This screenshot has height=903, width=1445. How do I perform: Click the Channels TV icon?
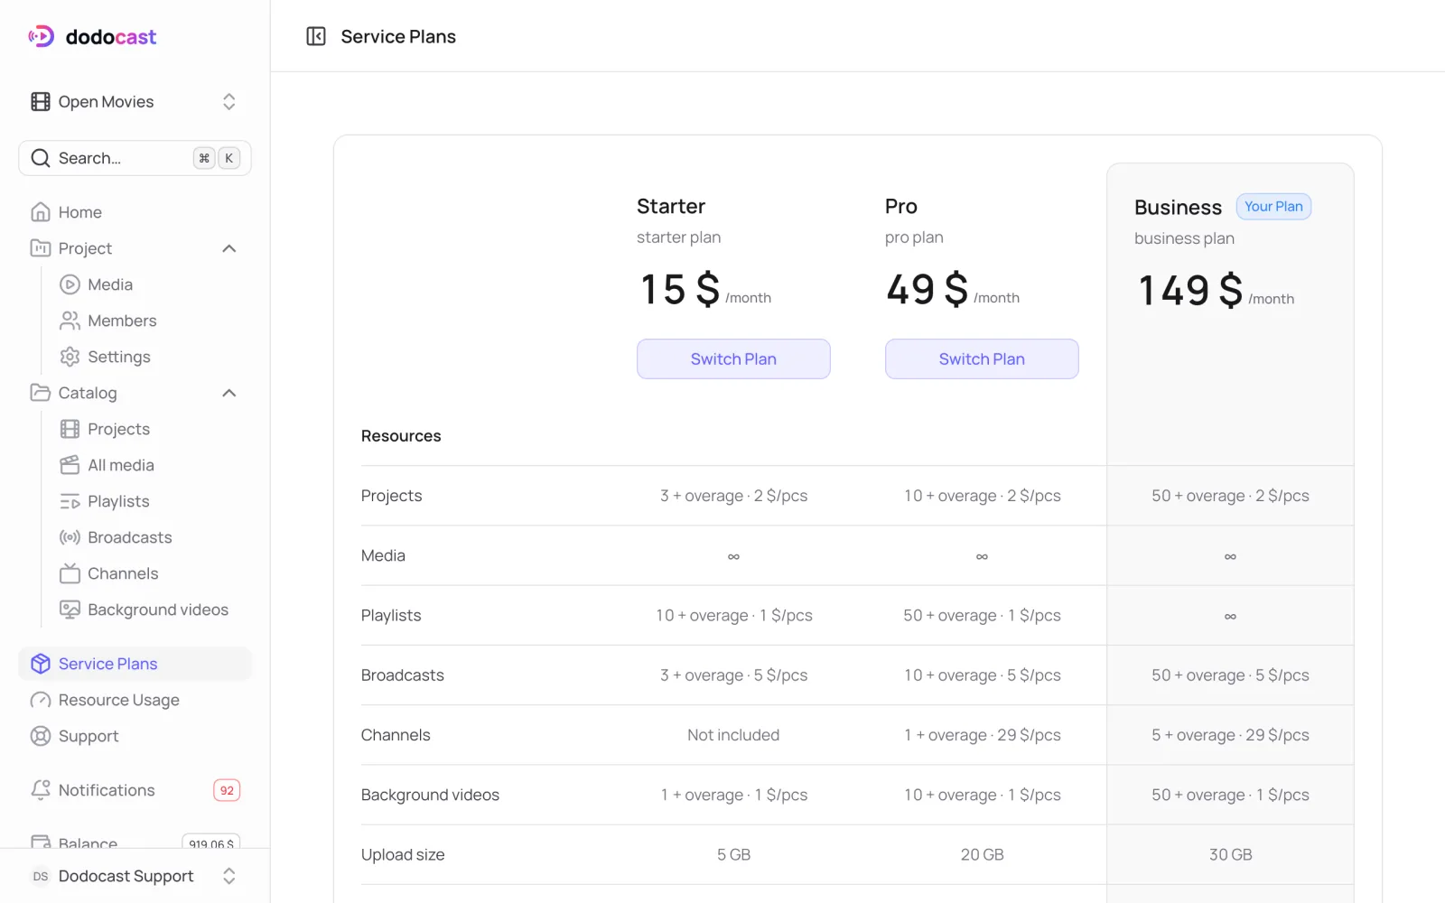coord(70,573)
